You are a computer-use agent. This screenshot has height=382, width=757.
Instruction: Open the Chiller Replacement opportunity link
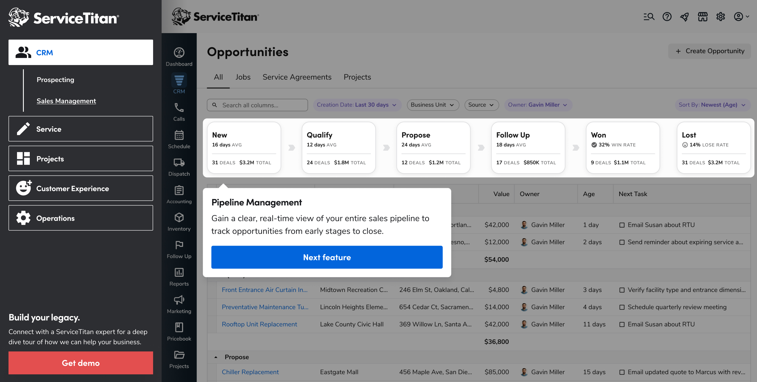point(250,372)
